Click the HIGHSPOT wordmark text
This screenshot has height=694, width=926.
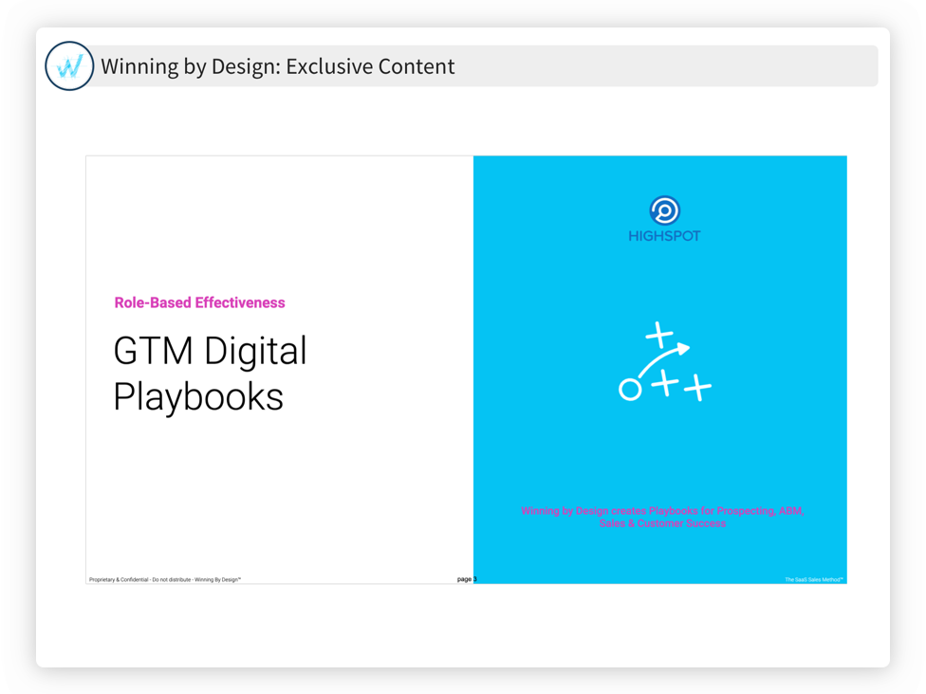pyautogui.click(x=664, y=236)
